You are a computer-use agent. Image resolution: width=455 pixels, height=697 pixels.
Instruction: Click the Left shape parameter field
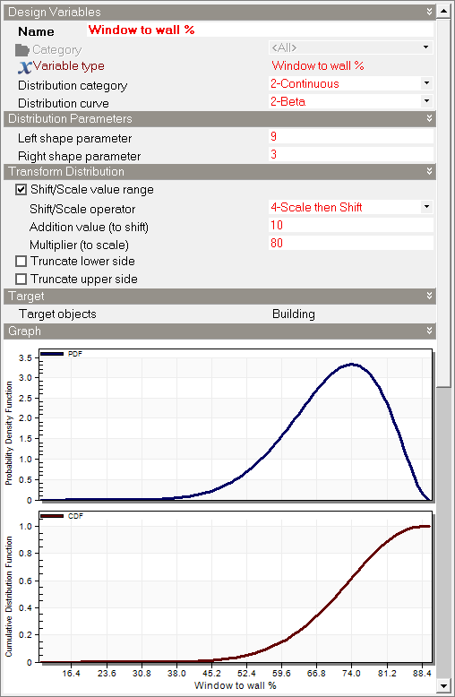click(351, 136)
